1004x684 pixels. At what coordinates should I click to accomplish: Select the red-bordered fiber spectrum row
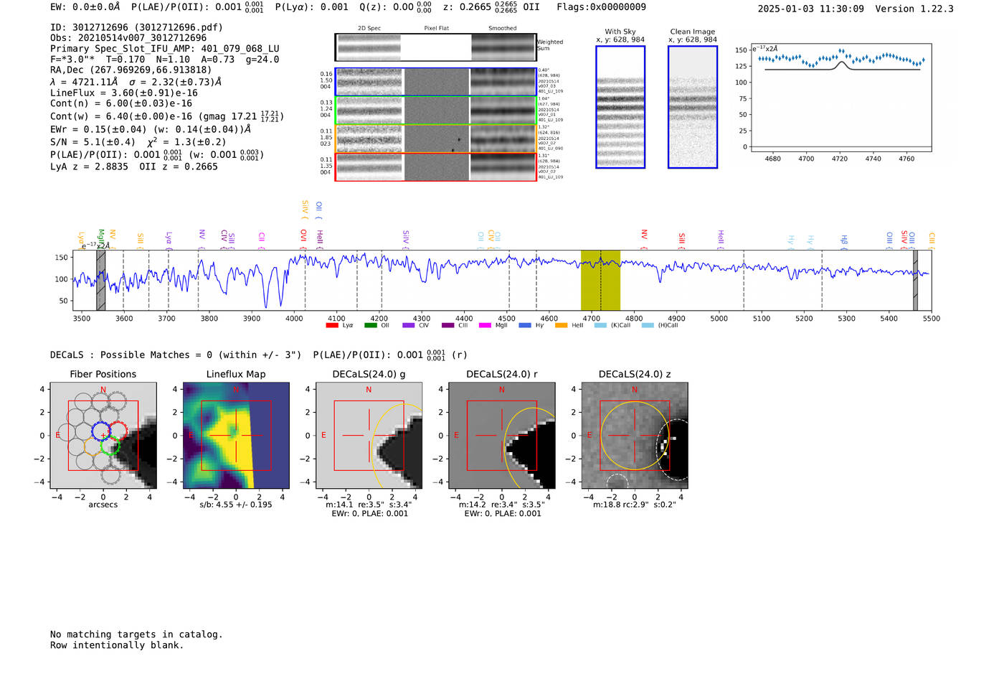[x=435, y=167]
